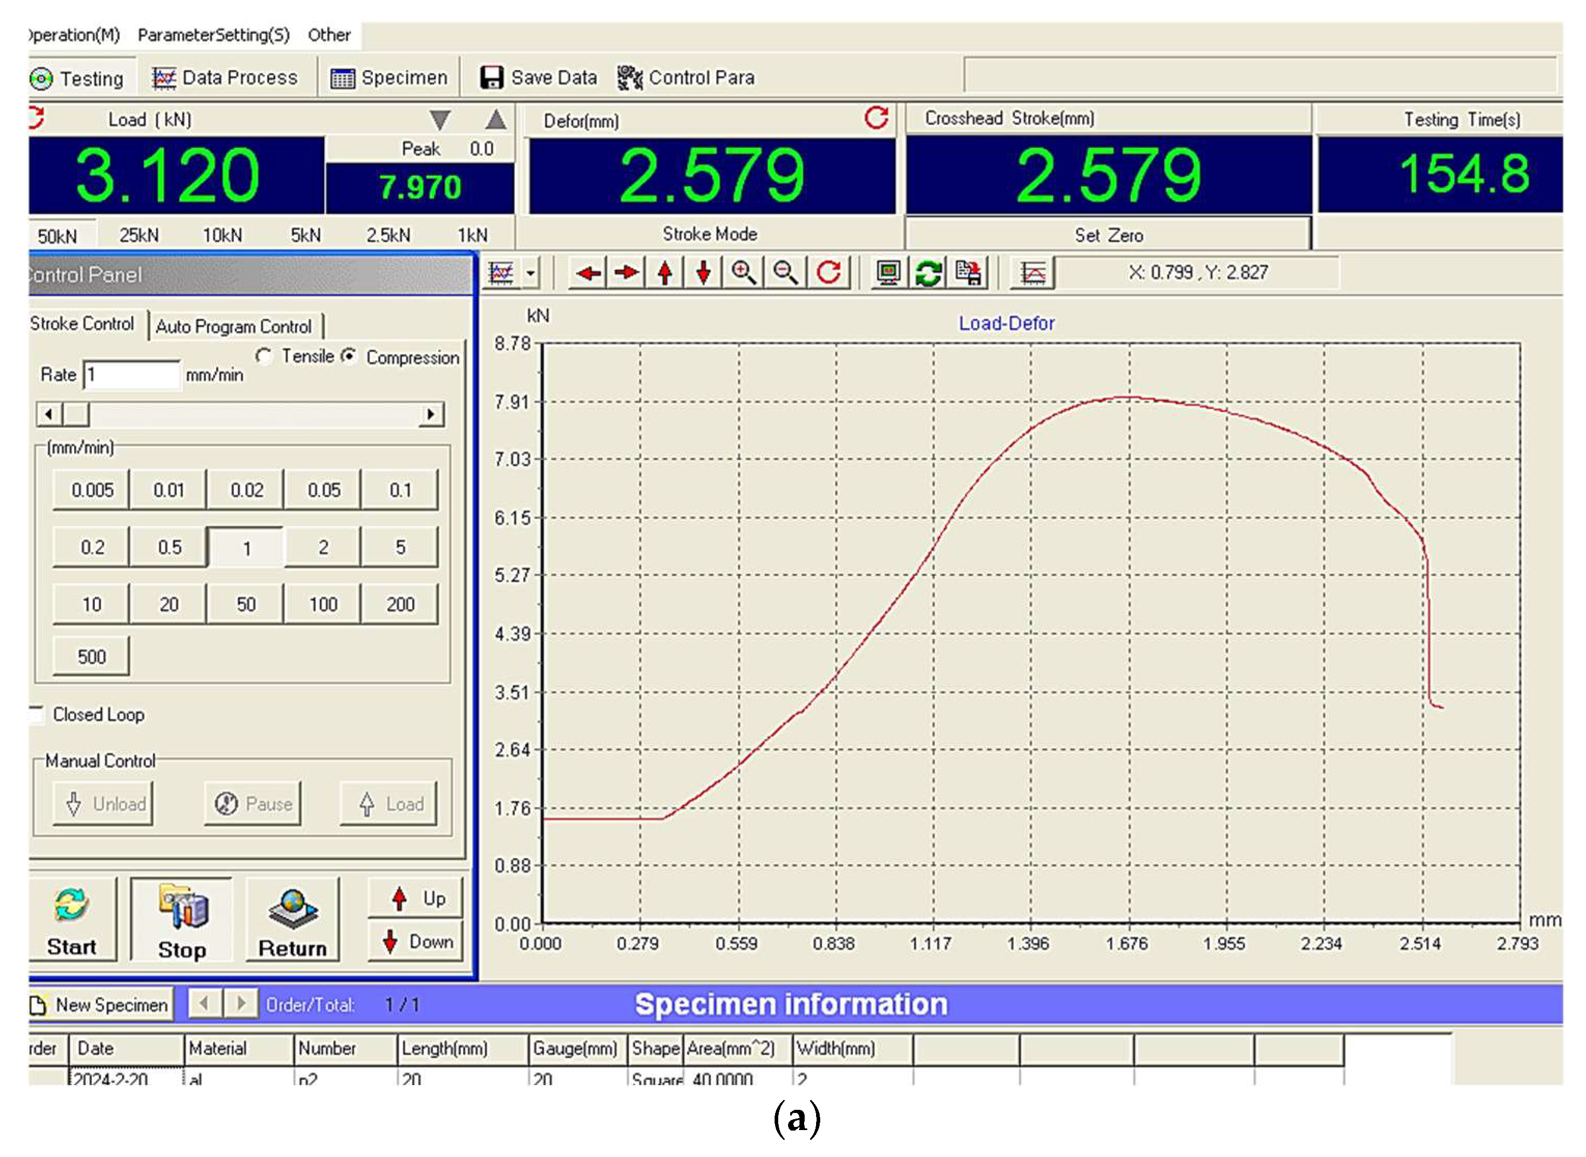This screenshot has width=1586, height=1157.
Task: Click the monitor display icon in graph toolbar
Action: (x=888, y=273)
